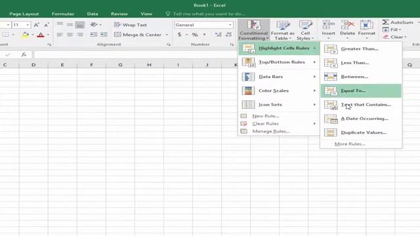This screenshot has width=420, height=236.
Task: Open the Page Layout ribbon tab
Action: pos(24,14)
